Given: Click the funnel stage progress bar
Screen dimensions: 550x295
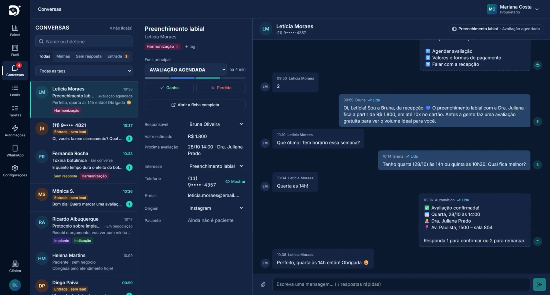Looking at the screenshot, I should point(195,78).
